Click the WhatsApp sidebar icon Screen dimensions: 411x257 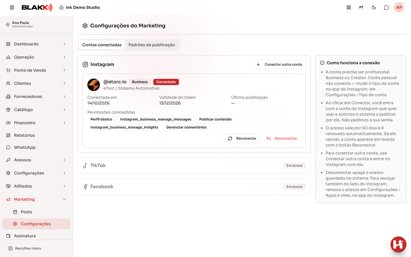(8, 147)
